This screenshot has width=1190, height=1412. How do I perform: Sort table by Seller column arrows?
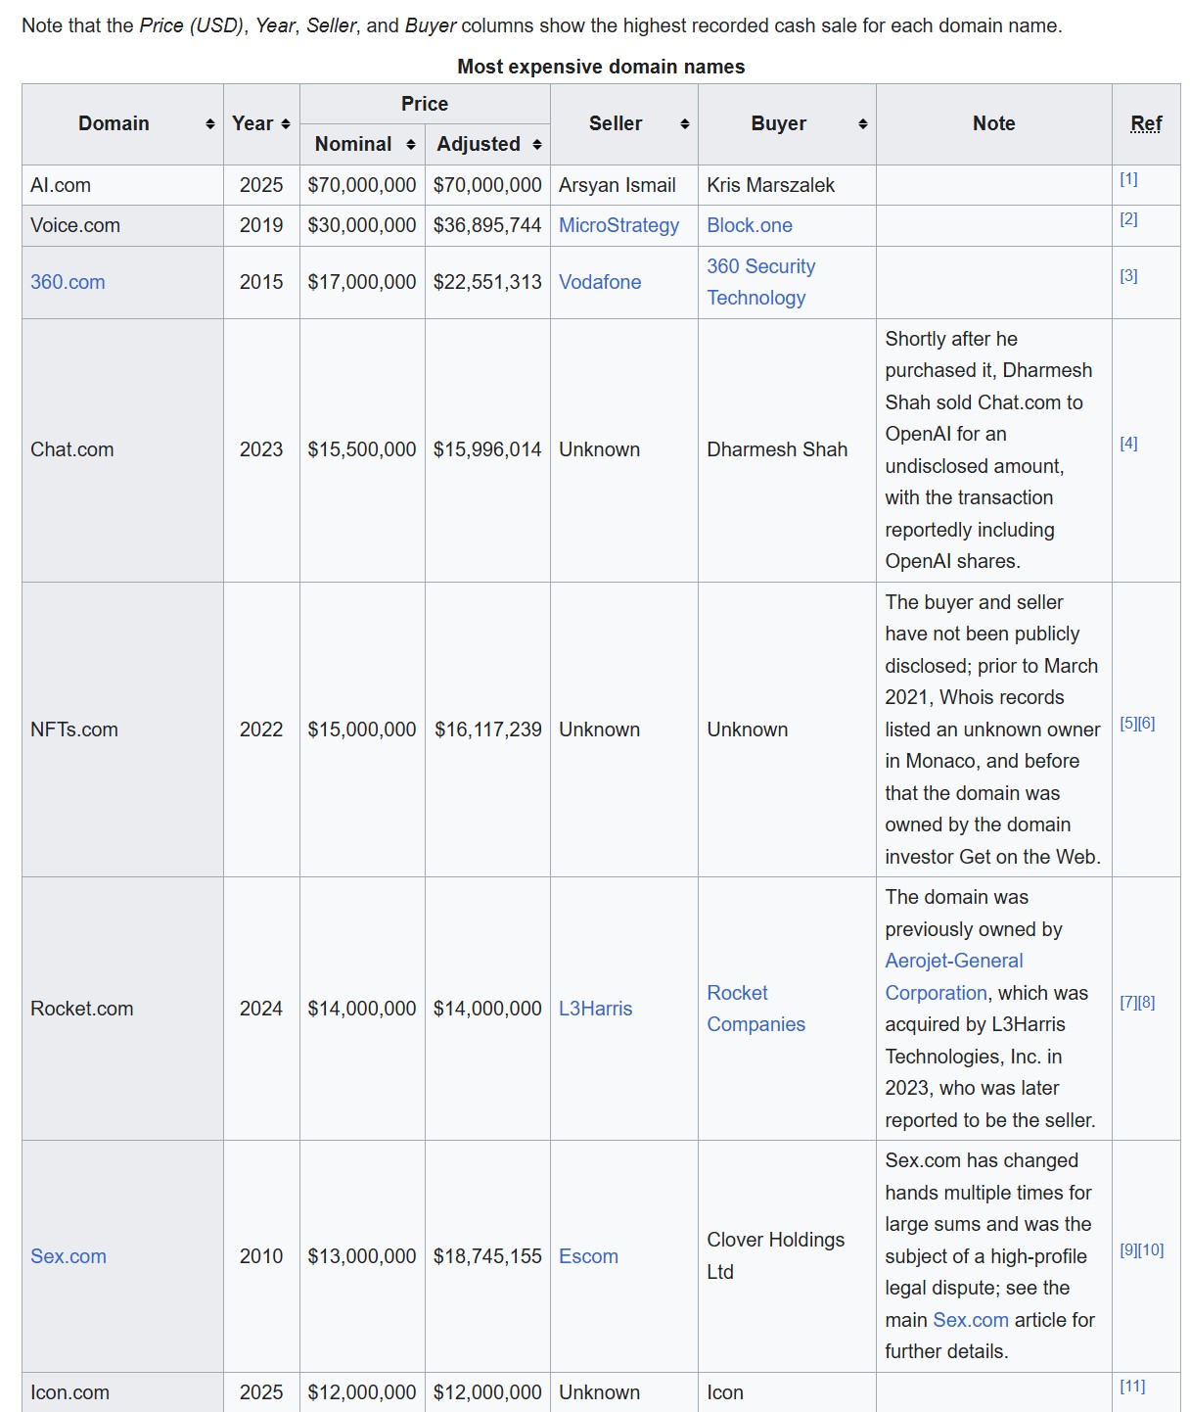point(684,124)
